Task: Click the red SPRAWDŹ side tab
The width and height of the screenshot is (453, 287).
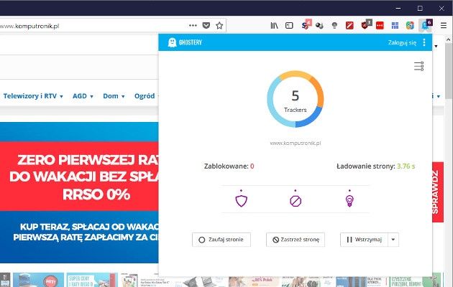Action: point(438,192)
